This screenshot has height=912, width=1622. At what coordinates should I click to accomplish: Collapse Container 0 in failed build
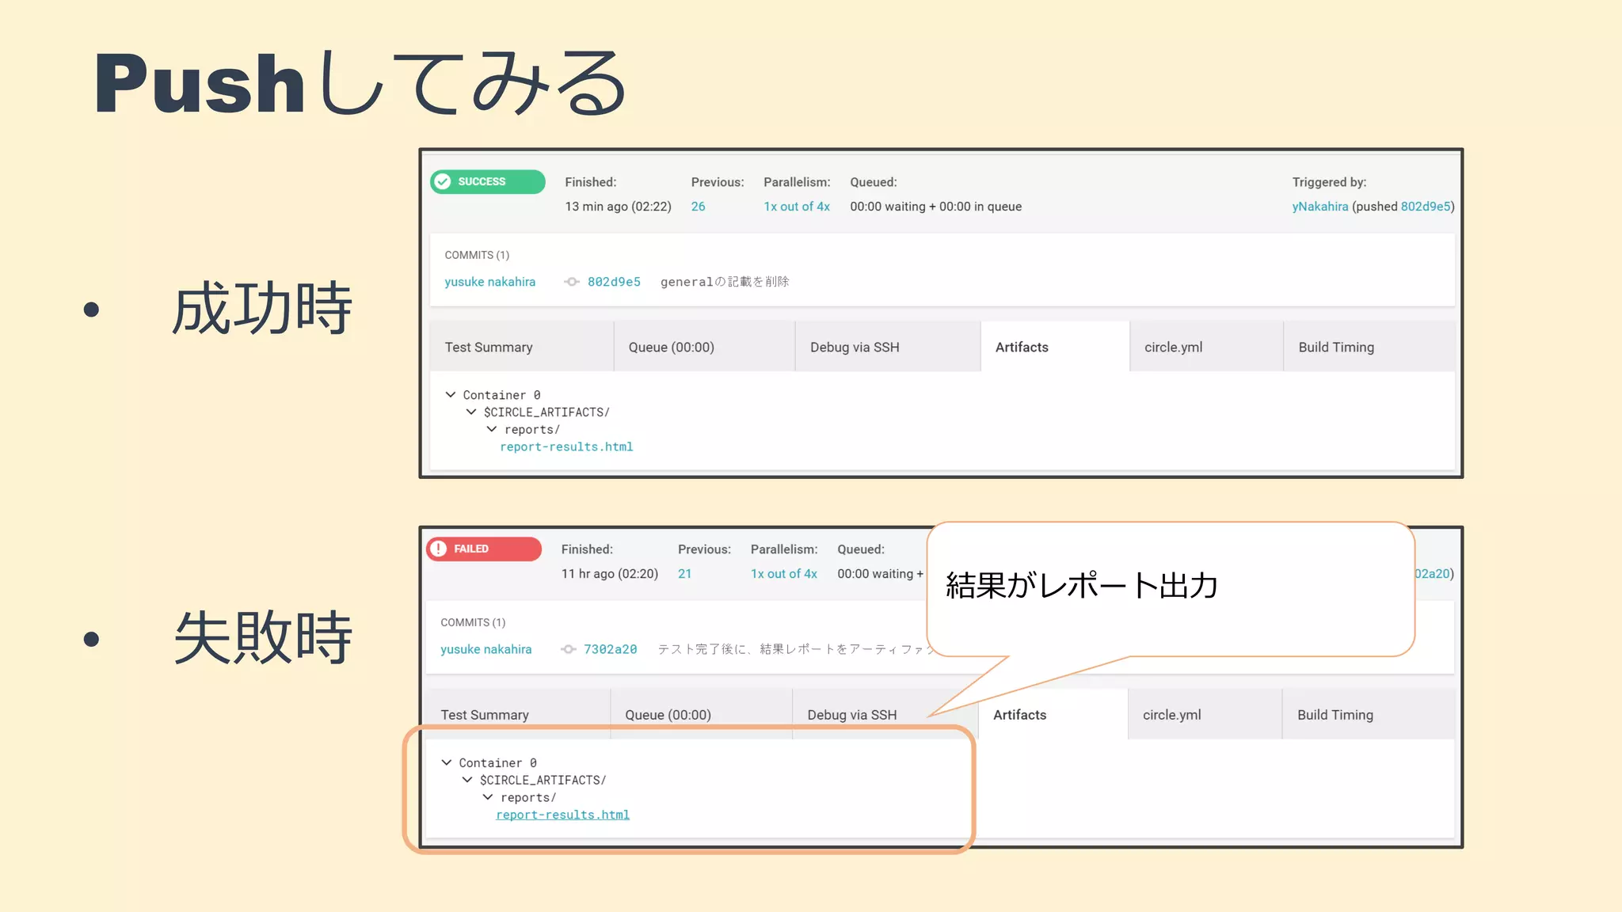tap(447, 762)
